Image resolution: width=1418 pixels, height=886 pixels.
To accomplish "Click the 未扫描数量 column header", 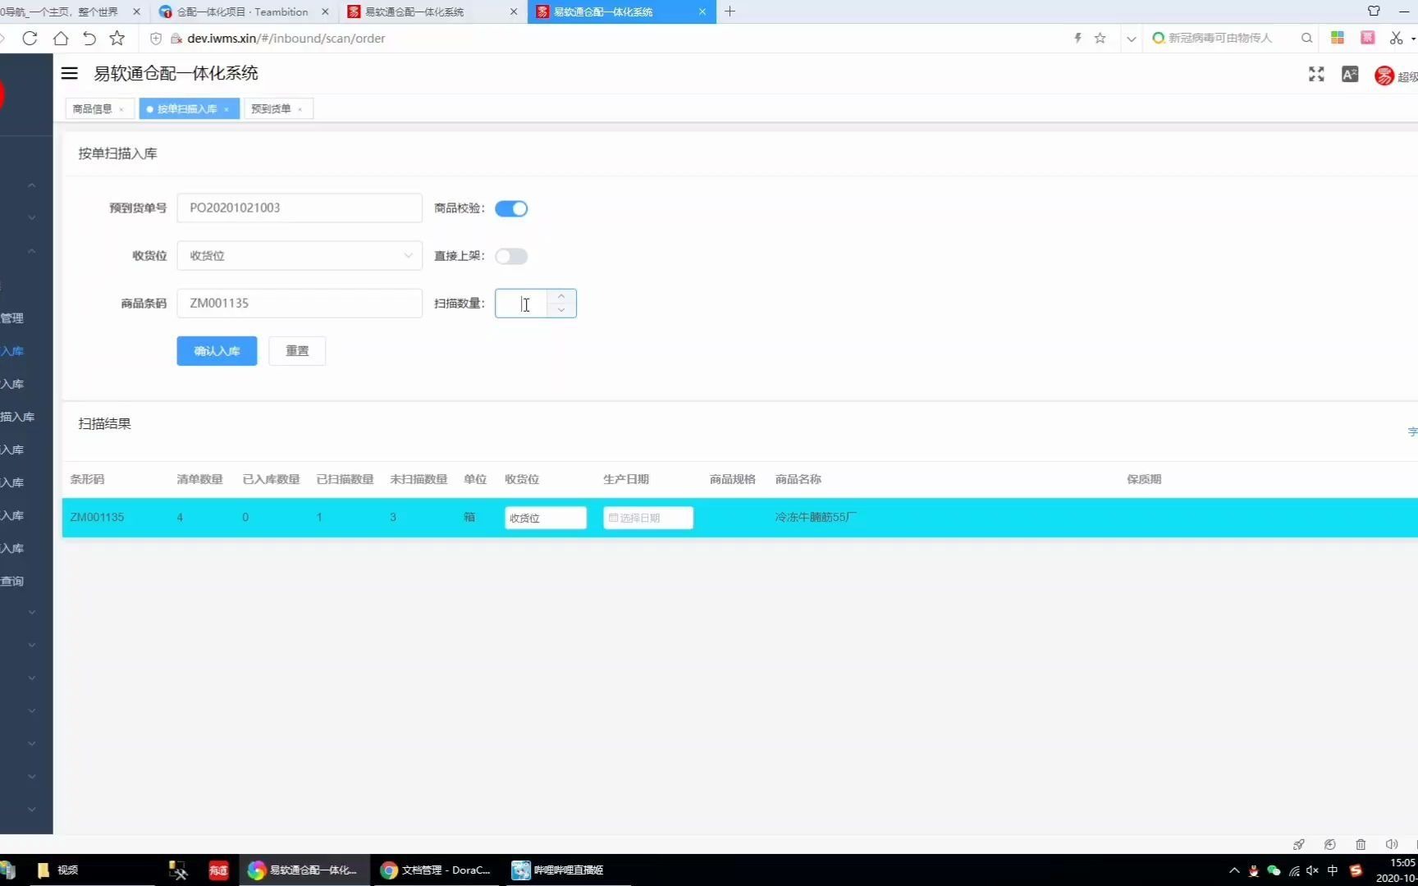I will [419, 479].
